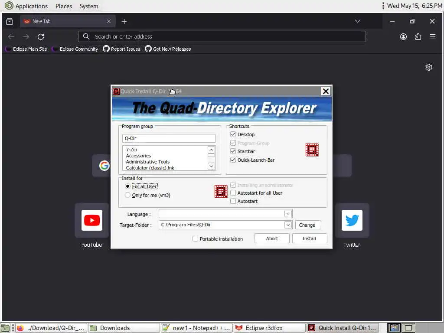Select the For all User radio button
Screen dimensions: 444x333
[127, 186]
